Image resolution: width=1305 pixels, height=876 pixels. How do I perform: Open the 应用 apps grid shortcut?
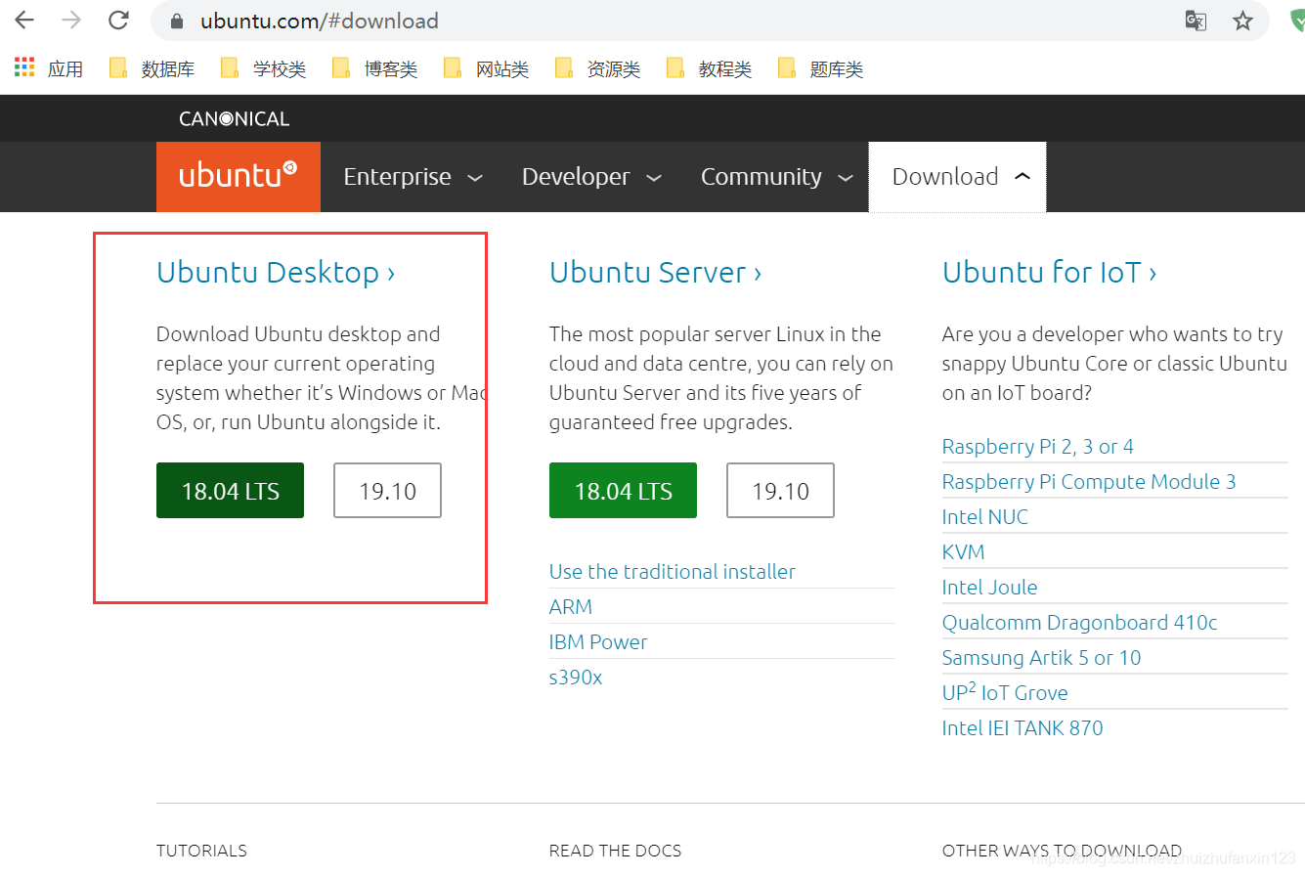tap(49, 68)
